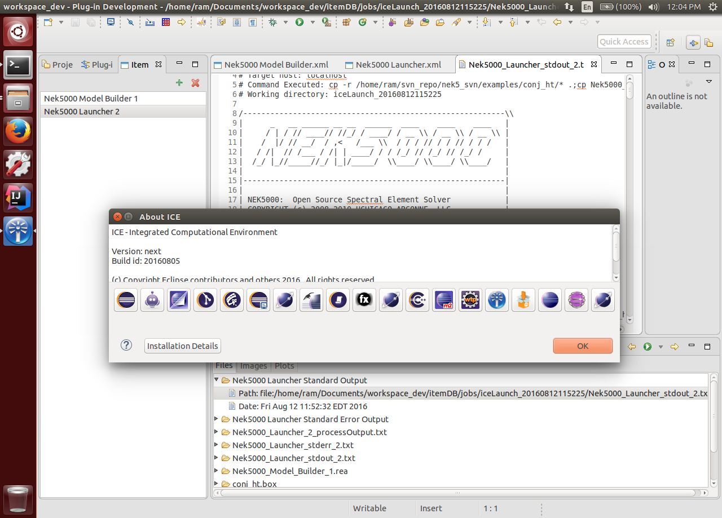The image size is (722, 518).
Task: Click the Debug bug icon in toolbar
Action: pos(273,22)
